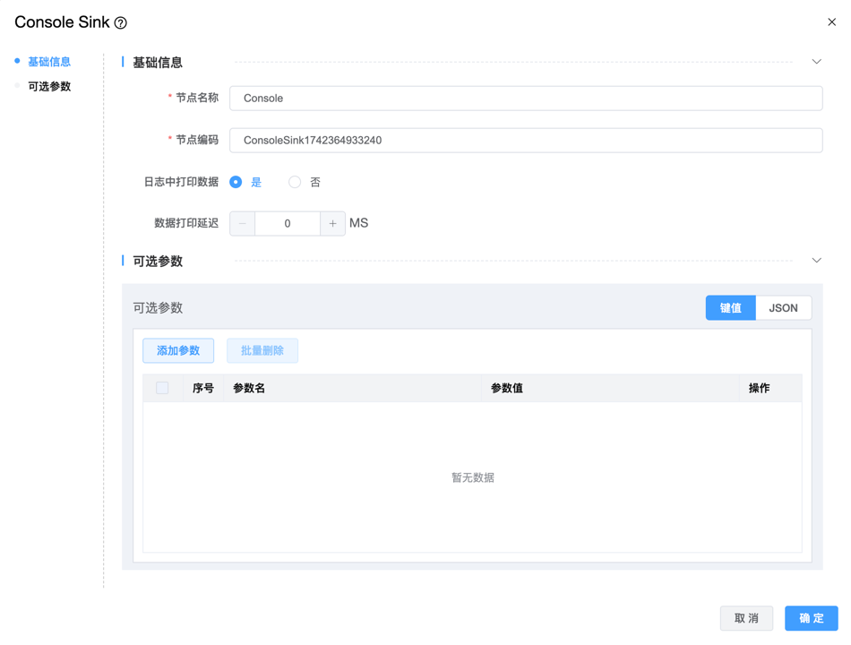This screenshot has width=851, height=645.
Task: Select 是 for printing data in log
Action: pos(236,182)
